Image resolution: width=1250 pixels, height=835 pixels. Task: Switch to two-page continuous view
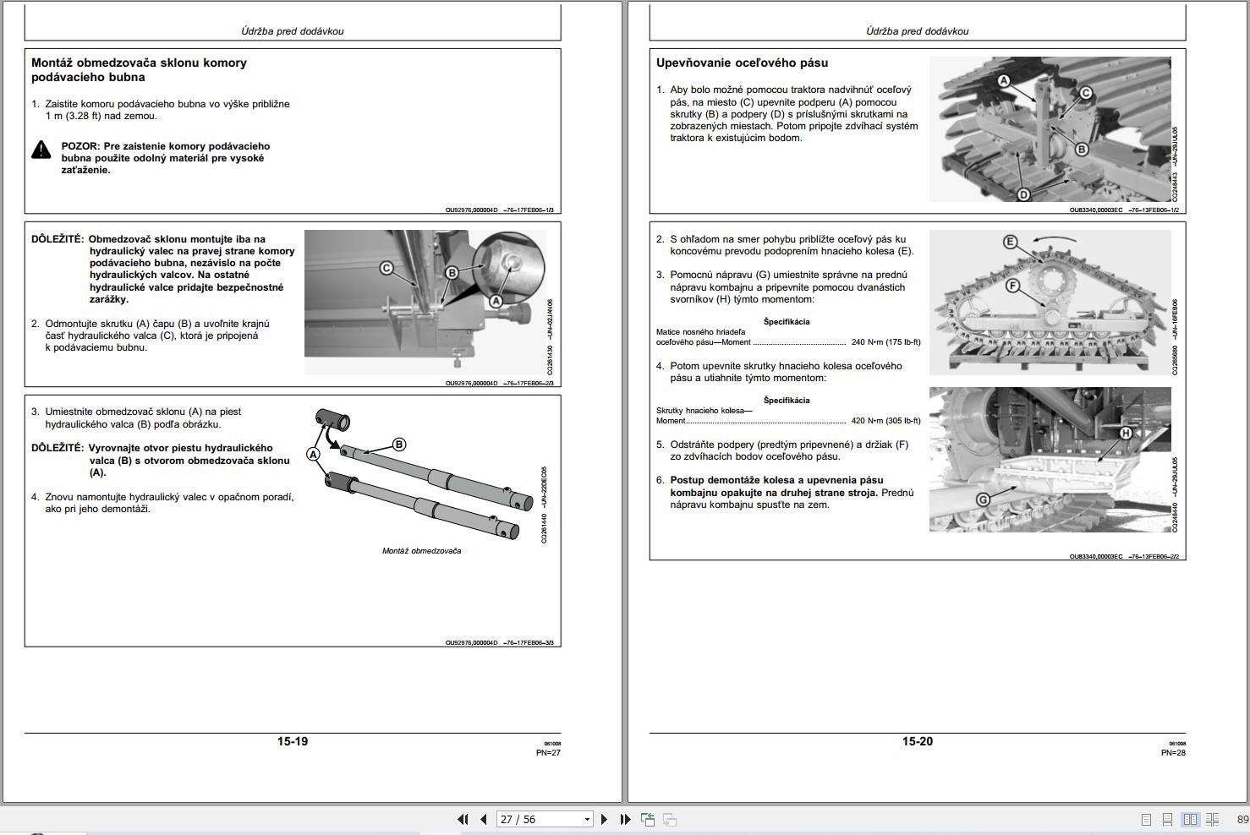point(1212,819)
